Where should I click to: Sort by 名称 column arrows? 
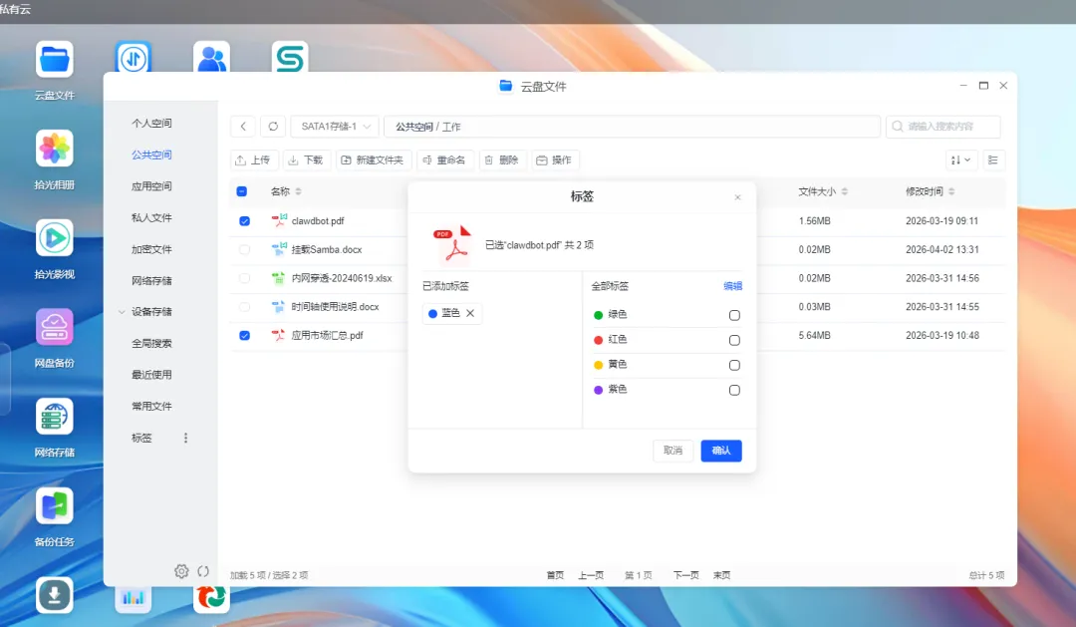298,191
